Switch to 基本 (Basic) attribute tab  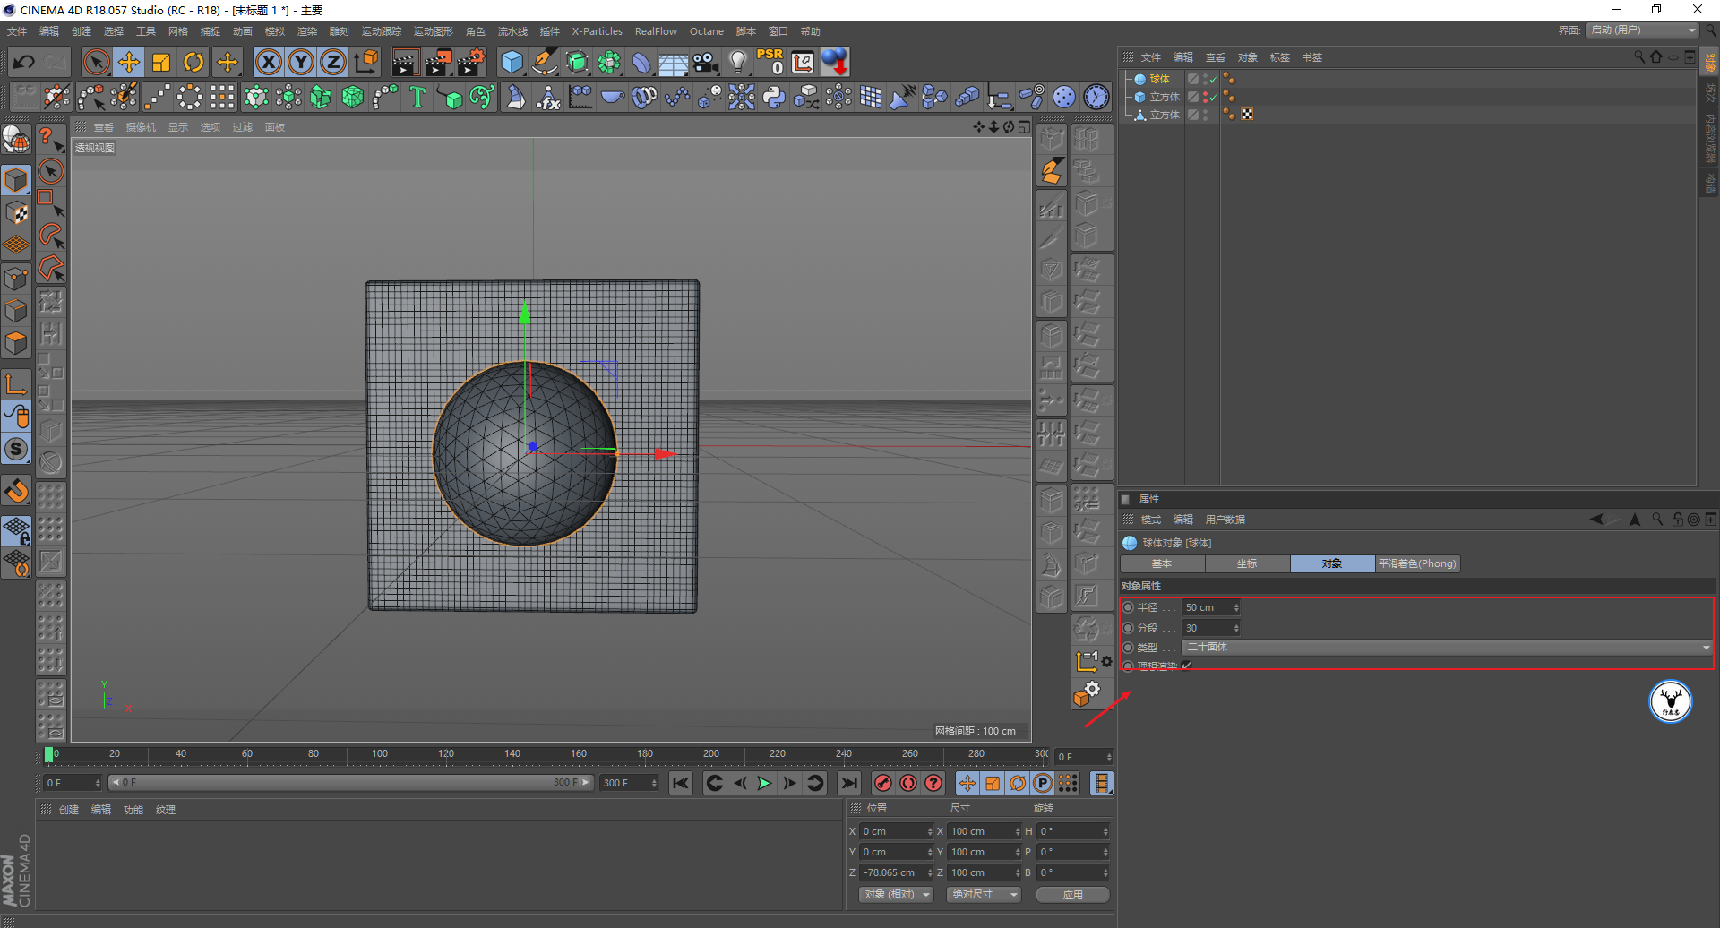1162,563
